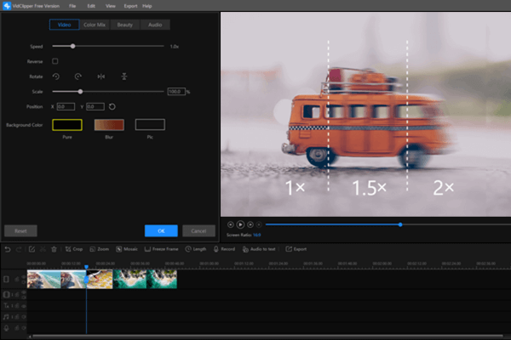Viewport: 511px width, 340px height.
Task: Lock the voice-over track
Action: (x=17, y=328)
